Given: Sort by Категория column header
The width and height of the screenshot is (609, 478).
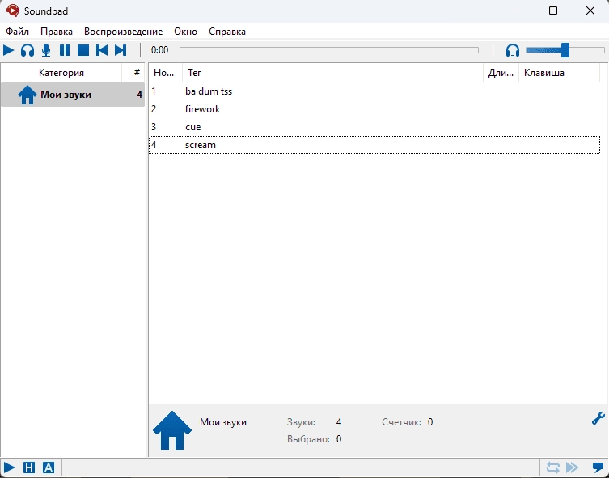Looking at the screenshot, I should click(61, 73).
